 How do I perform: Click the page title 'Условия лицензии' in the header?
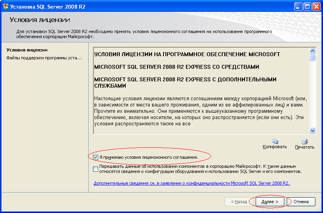pyautogui.click(x=40, y=20)
